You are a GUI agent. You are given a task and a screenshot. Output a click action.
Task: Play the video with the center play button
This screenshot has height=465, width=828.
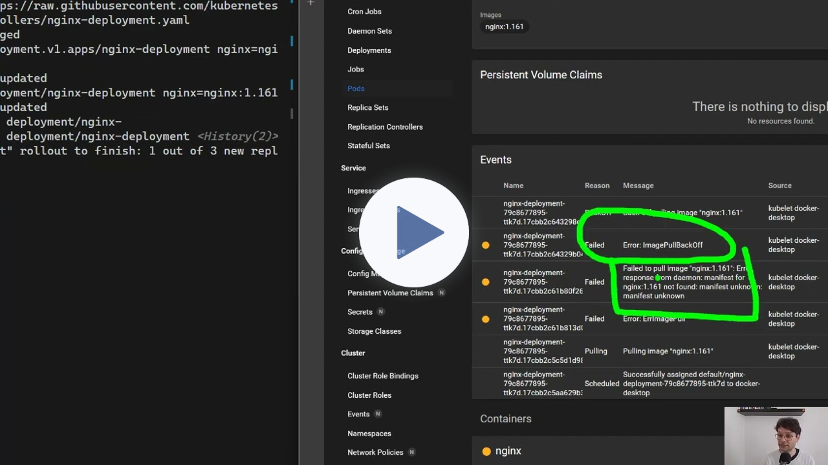click(x=414, y=232)
